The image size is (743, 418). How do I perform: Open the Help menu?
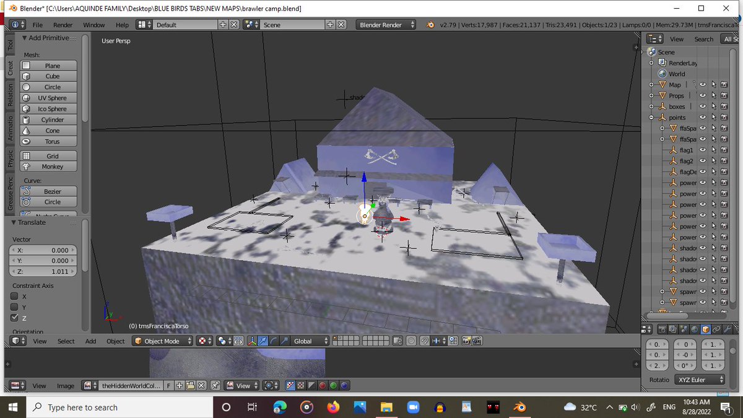click(122, 25)
